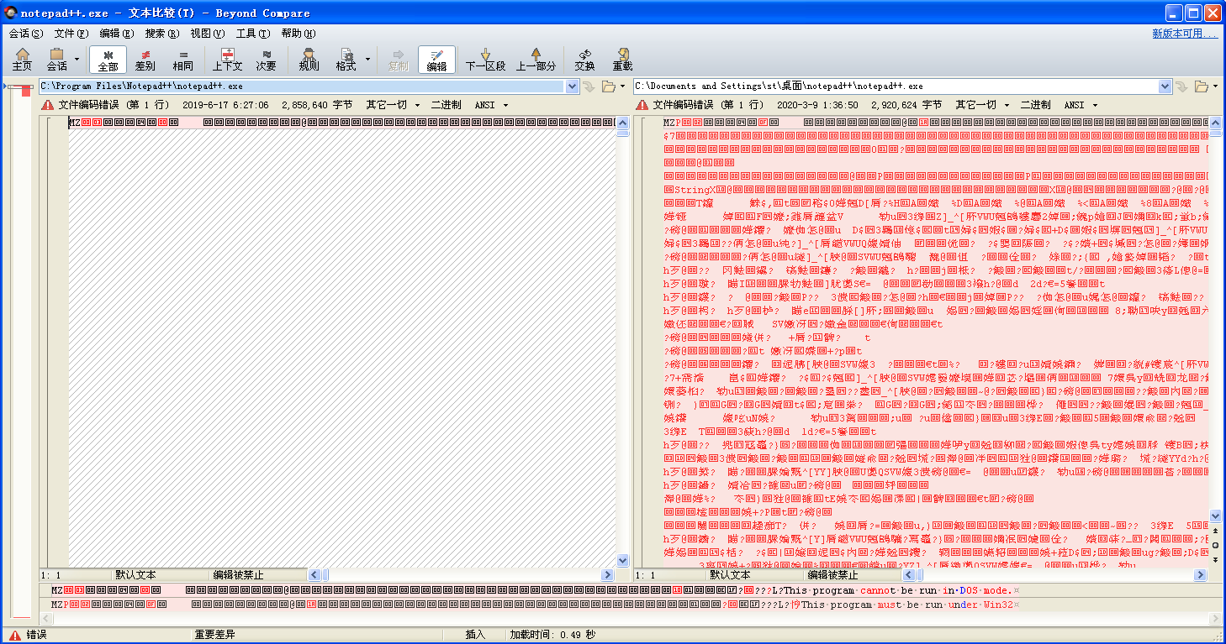Jump to 下一区段 (Next Section)

point(485,59)
